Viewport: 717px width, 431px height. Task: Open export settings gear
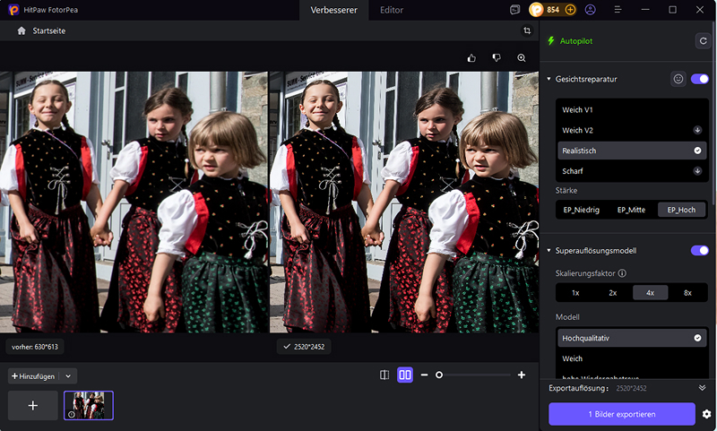(x=706, y=414)
